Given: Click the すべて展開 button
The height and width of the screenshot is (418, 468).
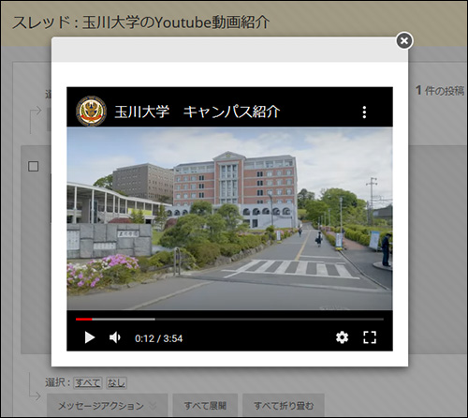Looking at the screenshot, I should click(x=205, y=406).
